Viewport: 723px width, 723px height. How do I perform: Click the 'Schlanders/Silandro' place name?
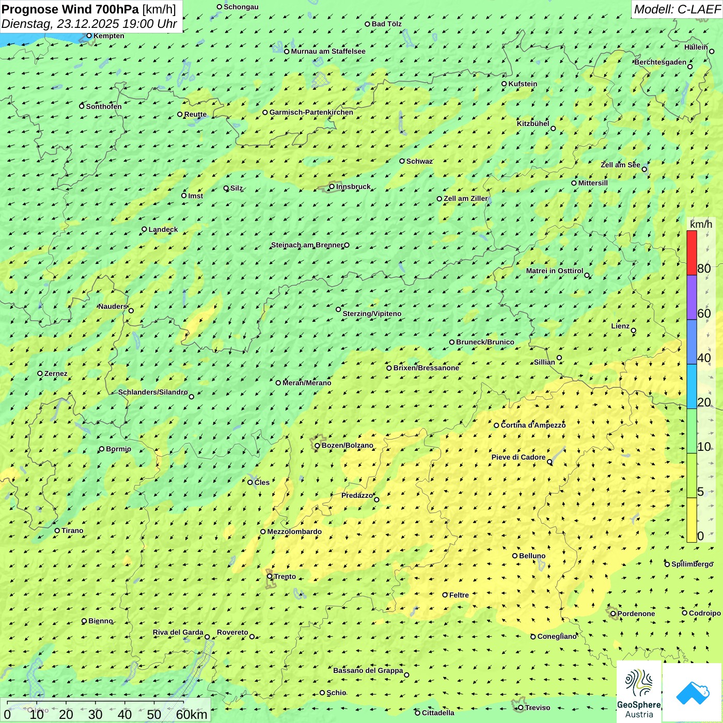tap(153, 392)
